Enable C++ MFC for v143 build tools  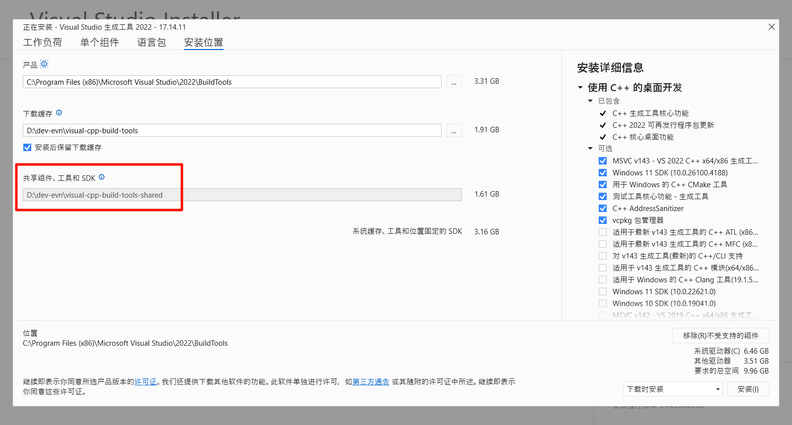[603, 244]
